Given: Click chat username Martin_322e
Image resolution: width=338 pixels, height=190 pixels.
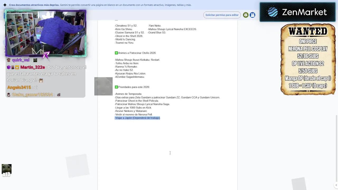Looking at the screenshot, I should click(x=33, y=67).
